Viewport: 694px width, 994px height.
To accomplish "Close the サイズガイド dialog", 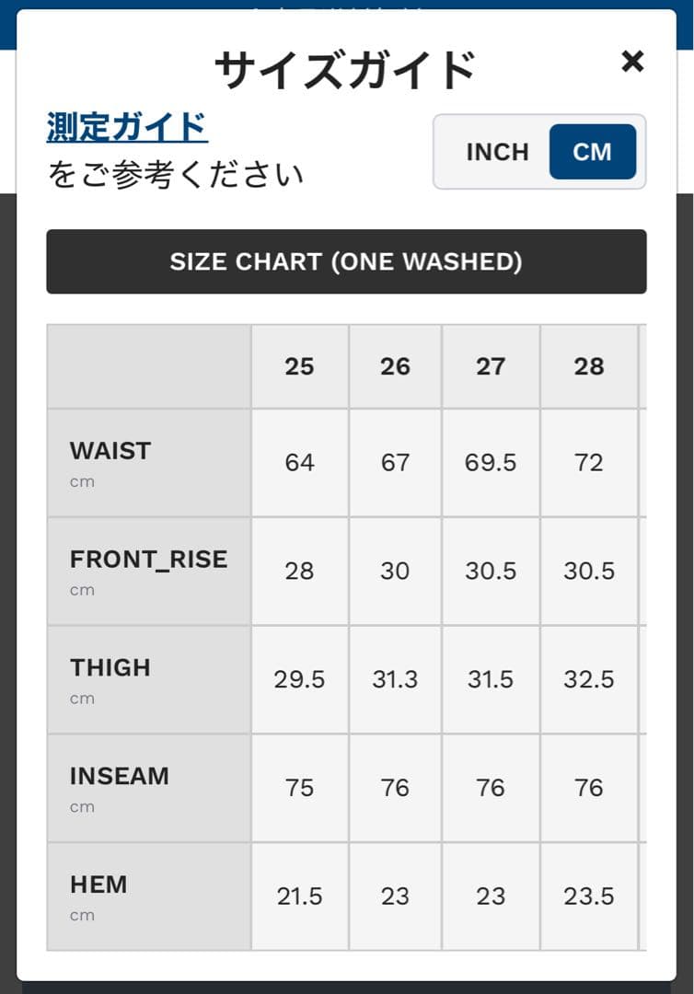I will [633, 62].
